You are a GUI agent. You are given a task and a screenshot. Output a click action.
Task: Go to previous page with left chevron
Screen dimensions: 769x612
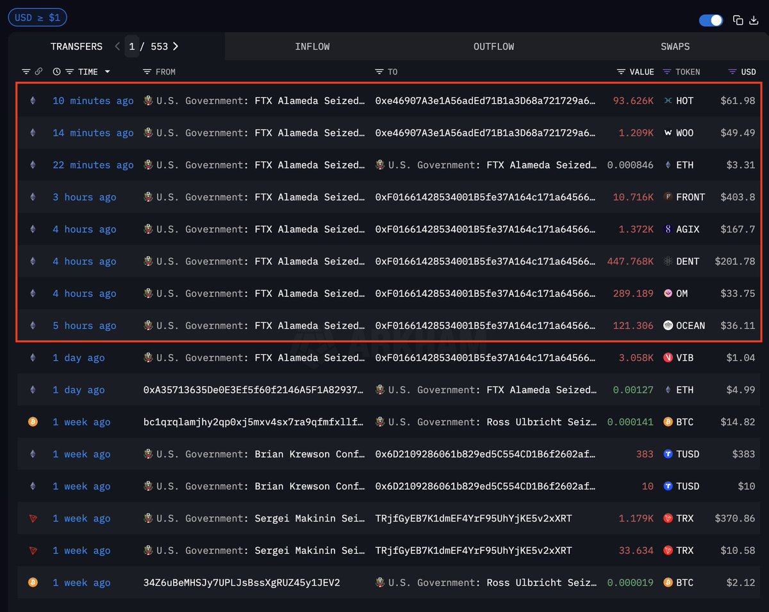117,46
